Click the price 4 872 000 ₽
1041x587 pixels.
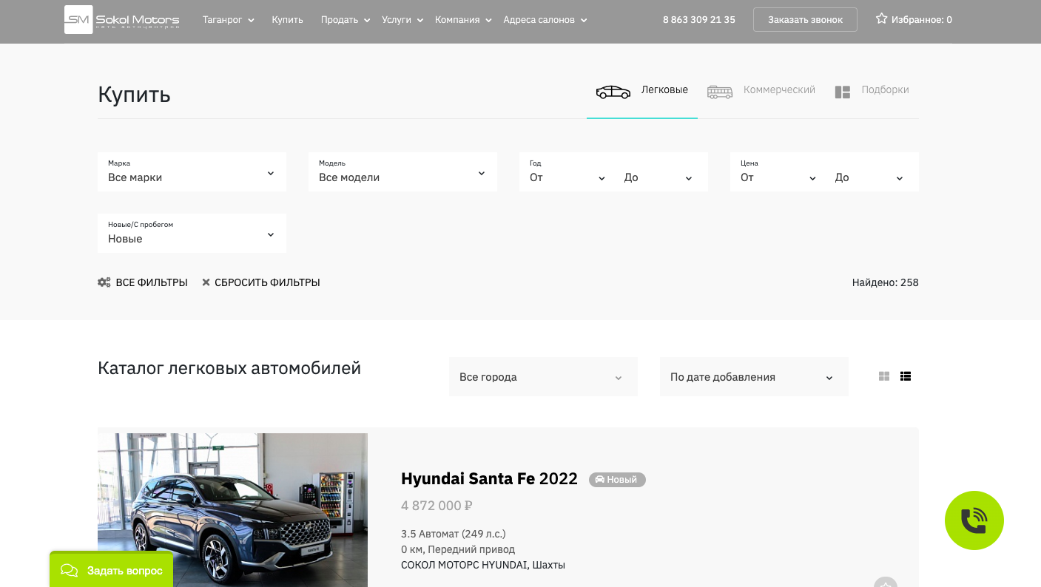[x=437, y=506]
